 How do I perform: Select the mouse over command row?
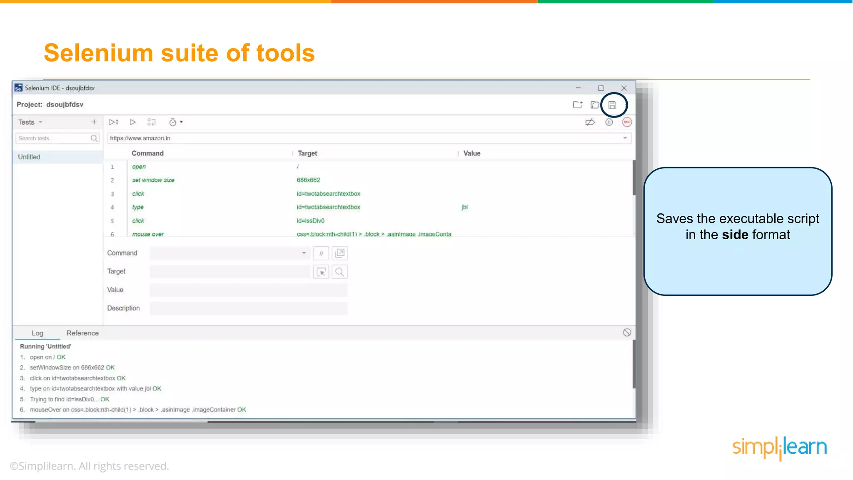click(x=368, y=233)
